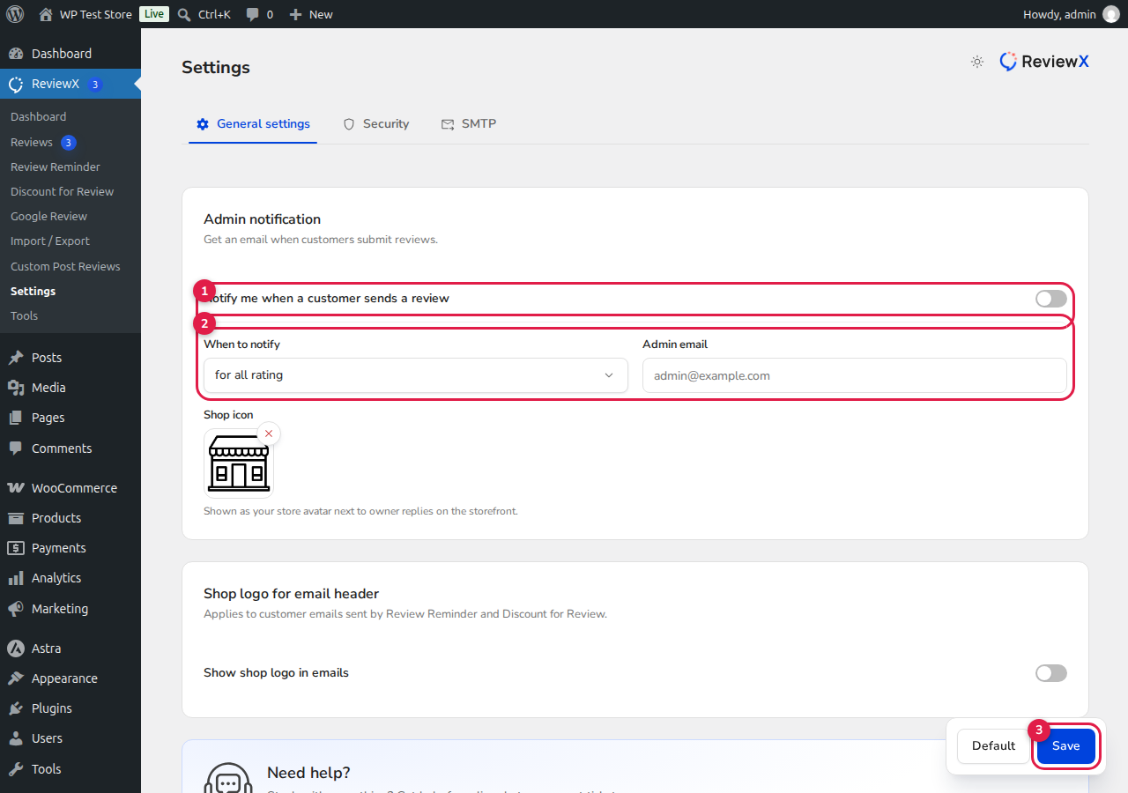Click the Save button
The width and height of the screenshot is (1128, 793).
tap(1065, 746)
